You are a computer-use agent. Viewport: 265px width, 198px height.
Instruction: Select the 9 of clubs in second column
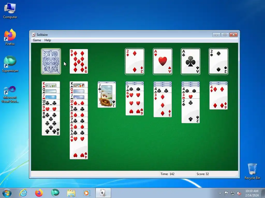click(79, 108)
